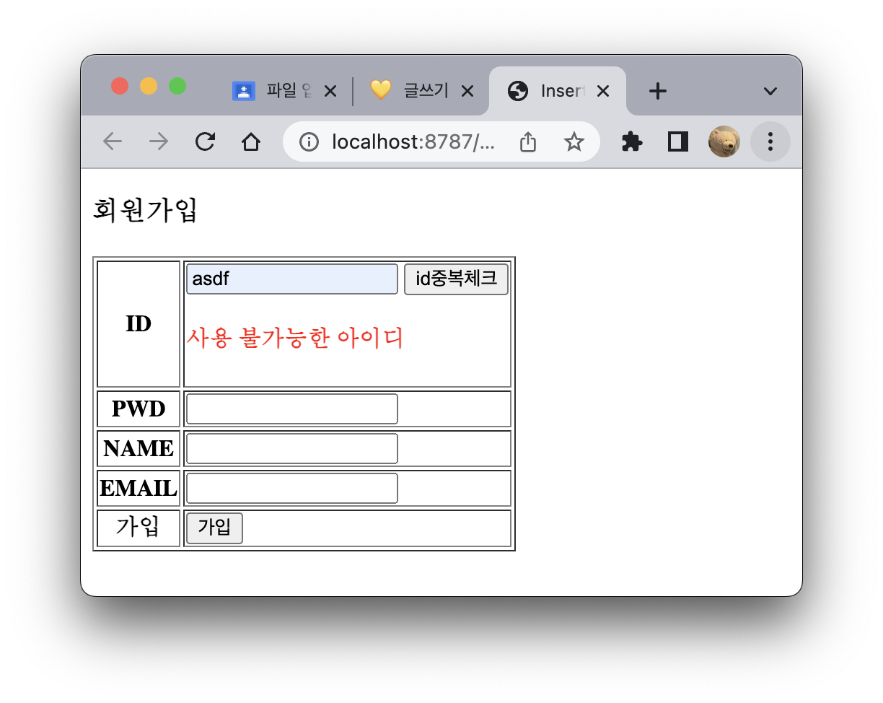
Task: Expand the tab search chevron
Action: coord(770,91)
